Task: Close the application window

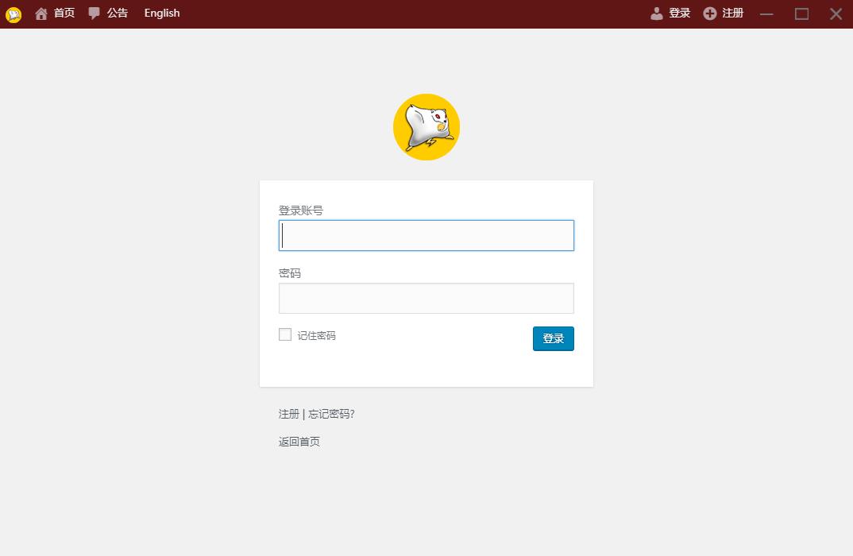Action: (836, 14)
